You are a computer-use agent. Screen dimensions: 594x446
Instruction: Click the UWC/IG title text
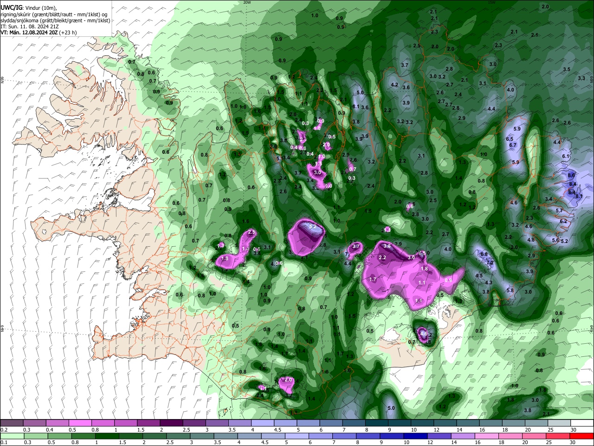pyautogui.click(x=11, y=8)
